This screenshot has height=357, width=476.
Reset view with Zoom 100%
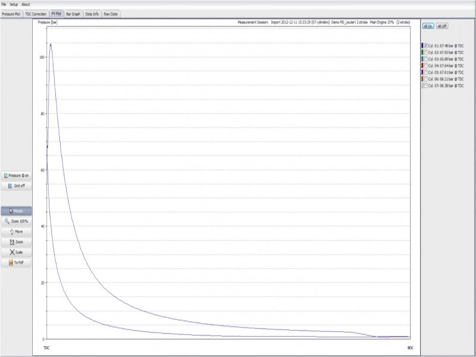(x=17, y=221)
